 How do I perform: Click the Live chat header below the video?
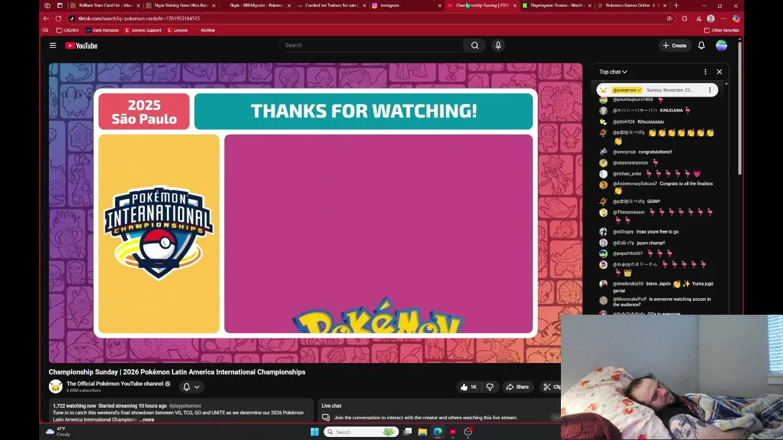332,406
